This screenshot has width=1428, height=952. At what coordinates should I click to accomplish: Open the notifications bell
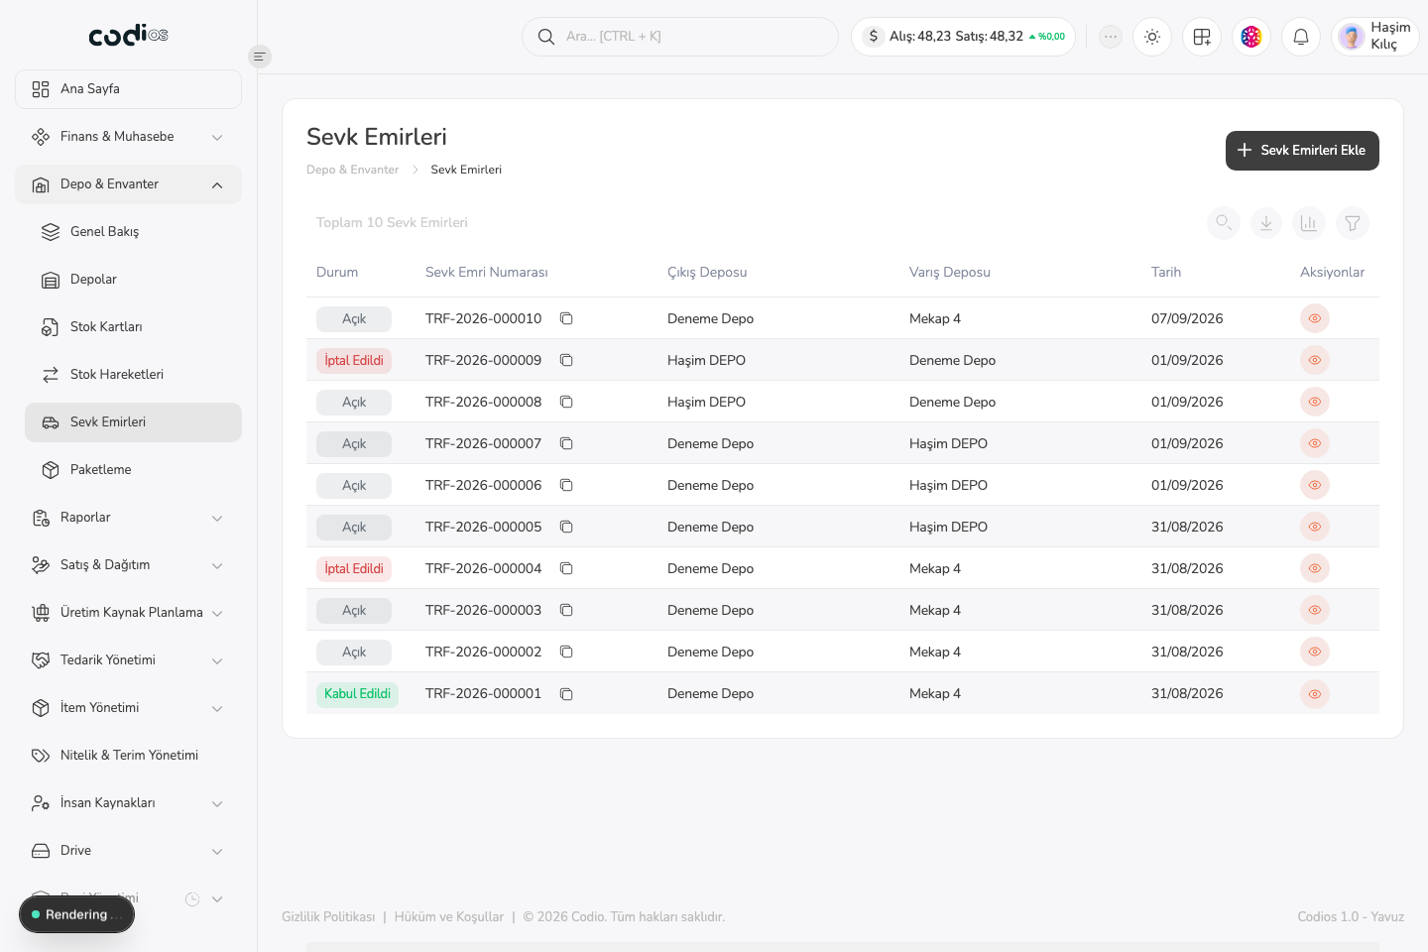[x=1301, y=37]
